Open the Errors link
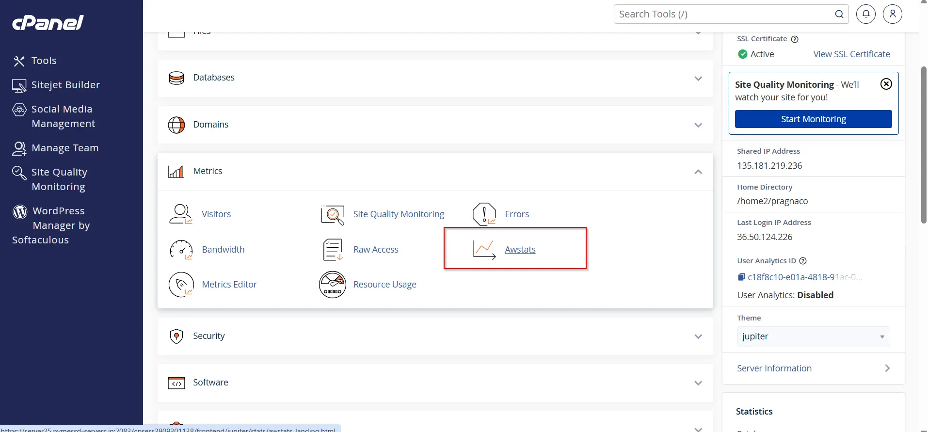928x432 pixels. (517, 214)
